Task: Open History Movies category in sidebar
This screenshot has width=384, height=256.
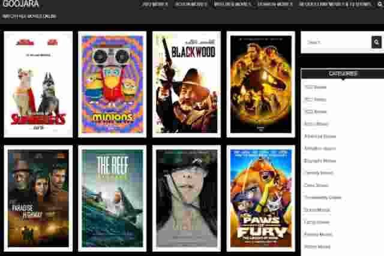Action: (x=317, y=246)
